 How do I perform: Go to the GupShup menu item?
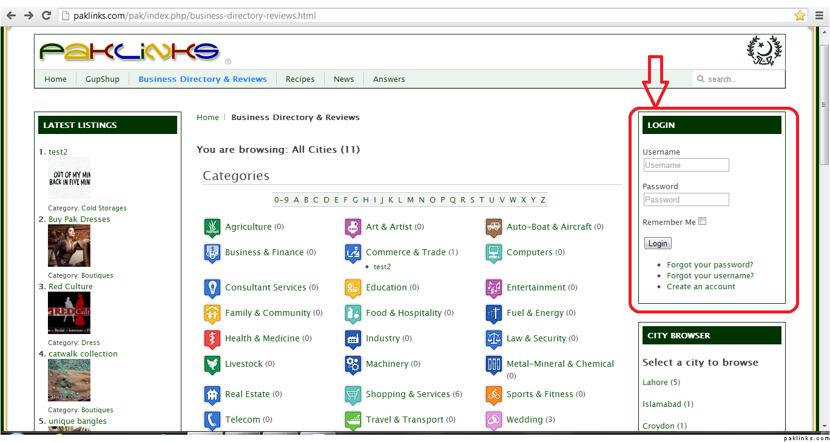click(103, 79)
